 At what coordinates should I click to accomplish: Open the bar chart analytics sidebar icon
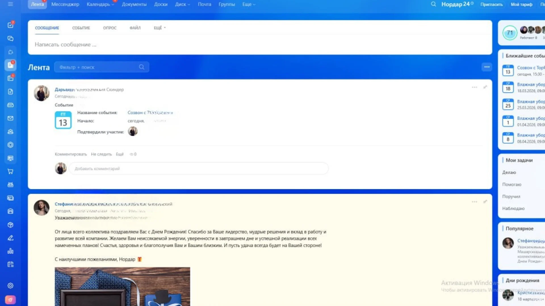(11, 251)
